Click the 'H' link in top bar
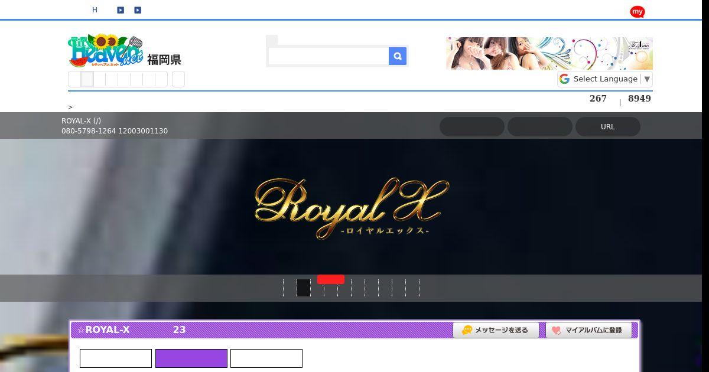Viewport: 709px width, 372px height. coord(95,10)
